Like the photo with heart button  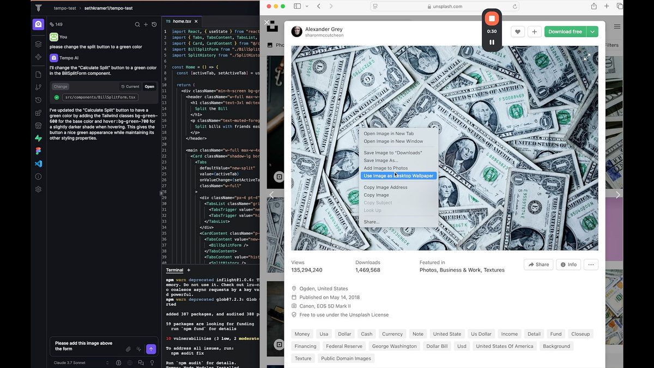click(518, 32)
